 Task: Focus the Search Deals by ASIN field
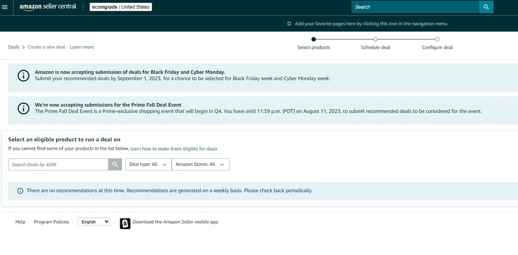(58, 165)
